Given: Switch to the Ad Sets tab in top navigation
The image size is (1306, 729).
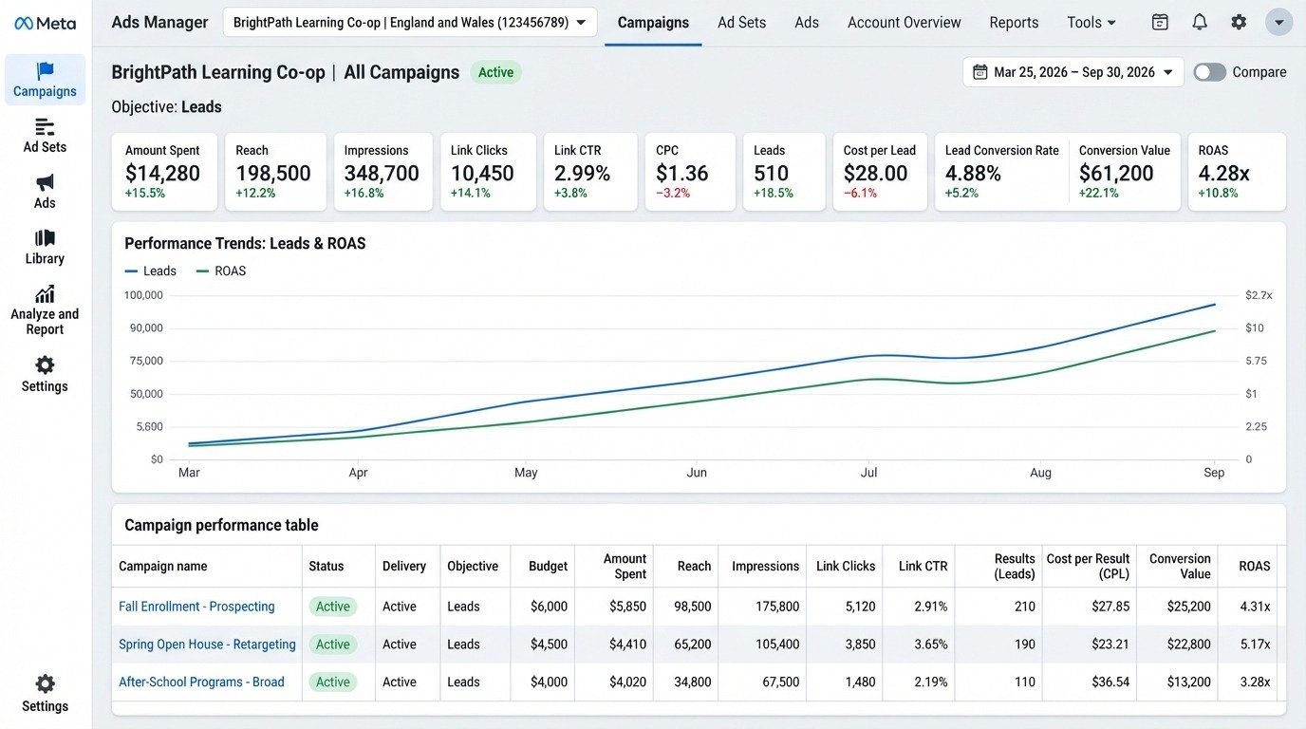Looking at the screenshot, I should point(741,22).
